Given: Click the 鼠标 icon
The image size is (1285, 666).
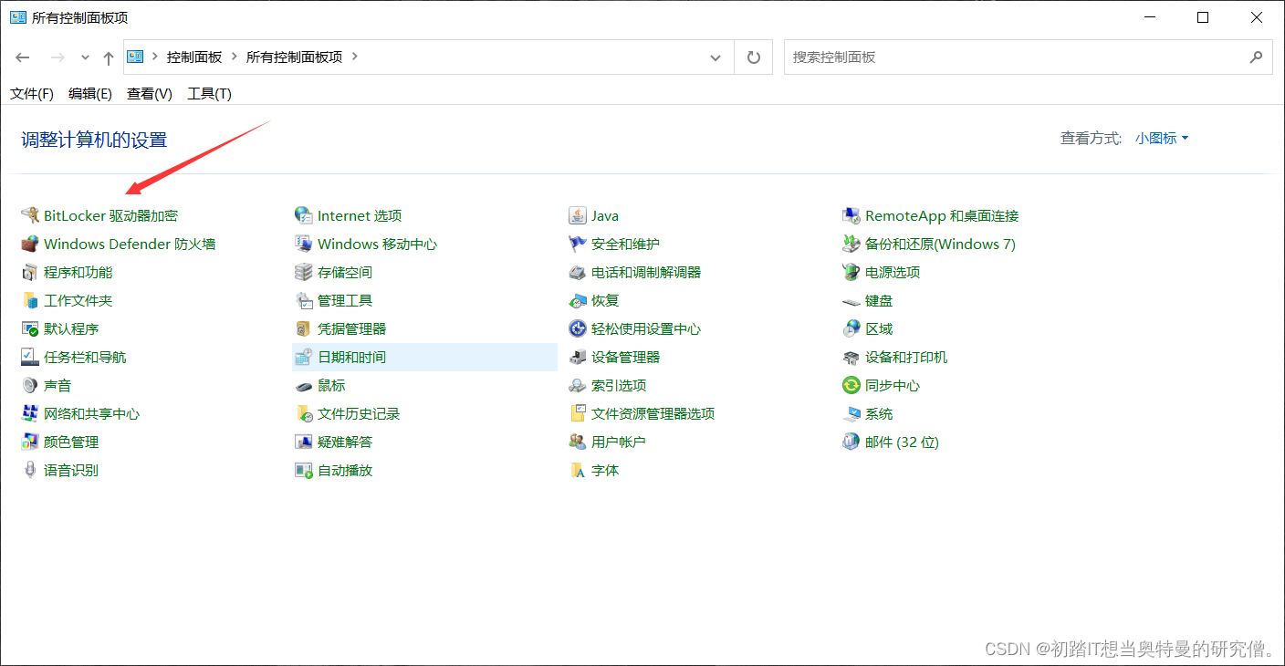Looking at the screenshot, I should click(304, 386).
